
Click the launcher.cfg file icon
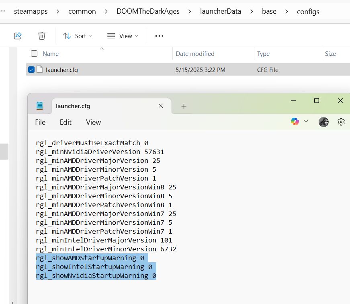click(39, 70)
